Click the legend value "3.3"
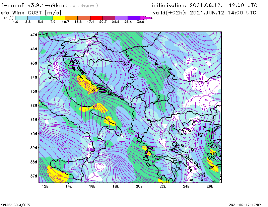268x207 pixels. (28, 22)
